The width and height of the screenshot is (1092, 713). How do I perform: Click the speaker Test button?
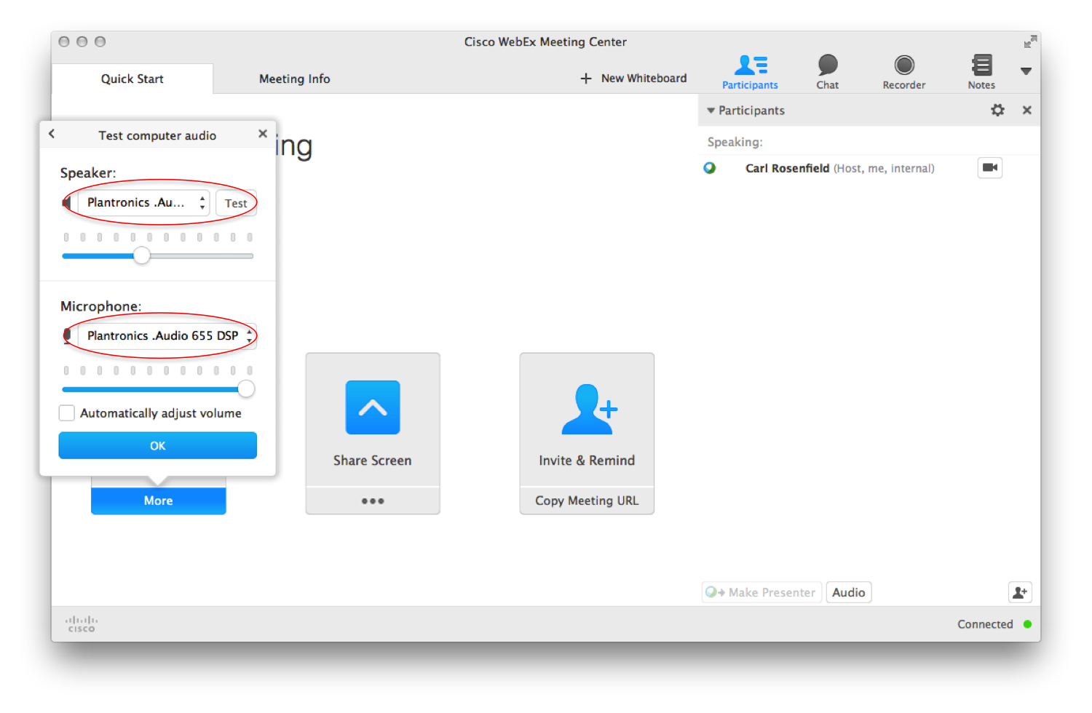(236, 203)
